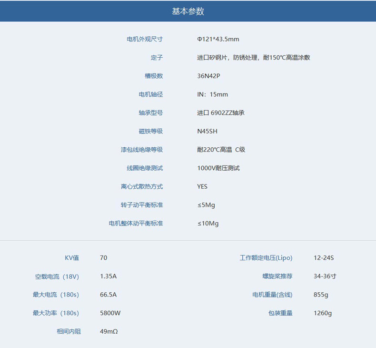The image size is (376, 348).
Task: Select the 12-24S rated voltage value
Action: [324, 258]
